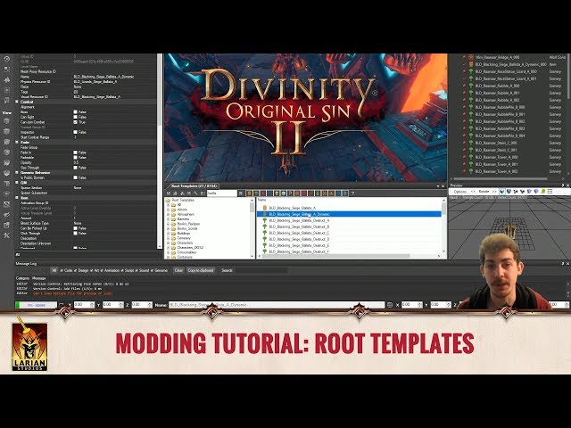This screenshot has width=571, height=428.
Task: Click the Message Log search field
Action: (261, 270)
